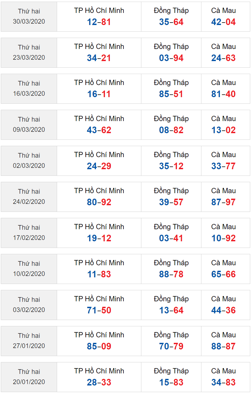Image resolution: width=251 pixels, height=394 pixels.
Task: Click the 20/01/2020 date cell
Action: coord(29,377)
